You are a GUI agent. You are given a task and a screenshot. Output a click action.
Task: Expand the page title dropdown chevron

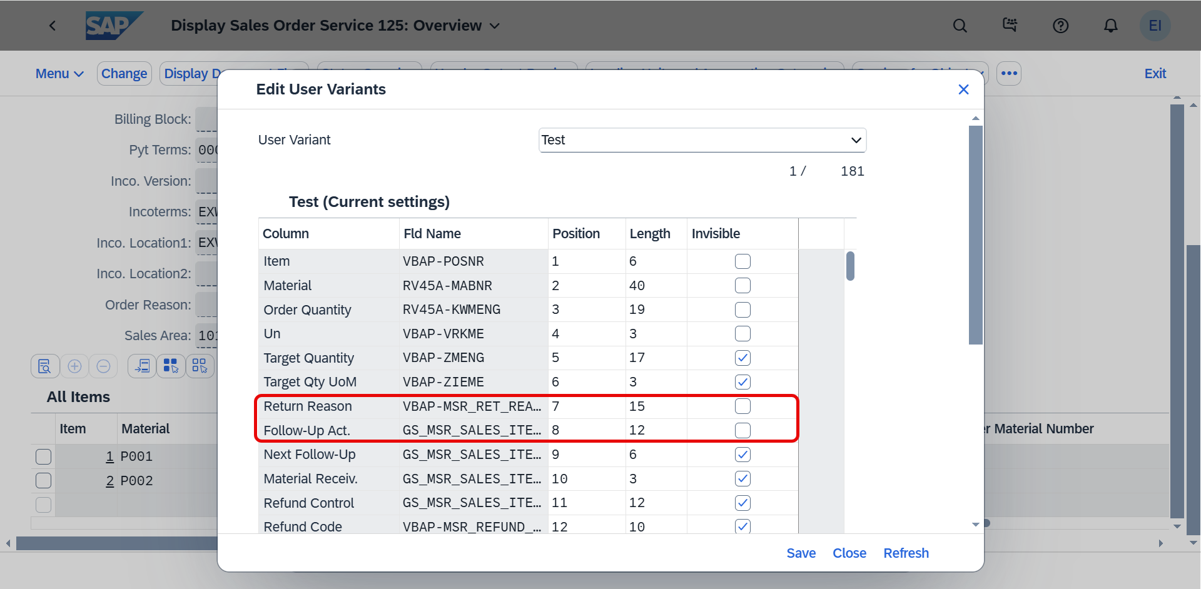tap(495, 26)
